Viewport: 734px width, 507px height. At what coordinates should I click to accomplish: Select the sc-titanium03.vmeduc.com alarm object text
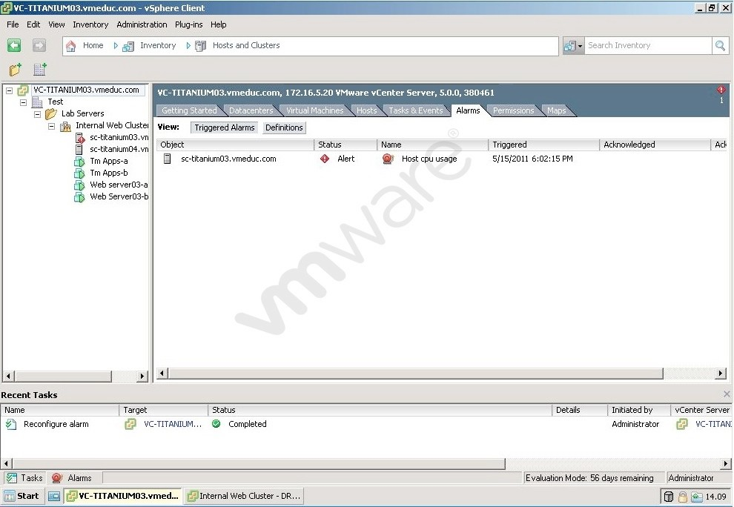(x=228, y=159)
